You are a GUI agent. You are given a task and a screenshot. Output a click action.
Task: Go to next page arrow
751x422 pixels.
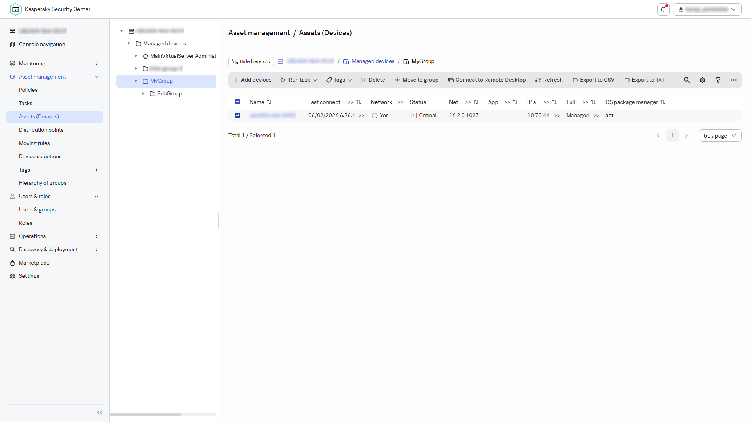(686, 136)
